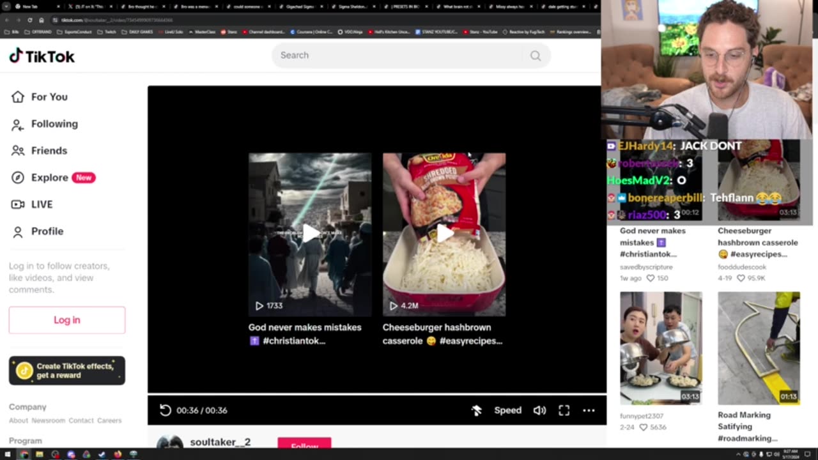818x460 pixels.
Task: Mute the video volume
Action: (539, 410)
